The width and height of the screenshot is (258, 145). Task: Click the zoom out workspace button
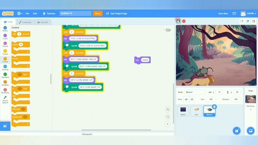pyautogui.click(x=168, y=117)
